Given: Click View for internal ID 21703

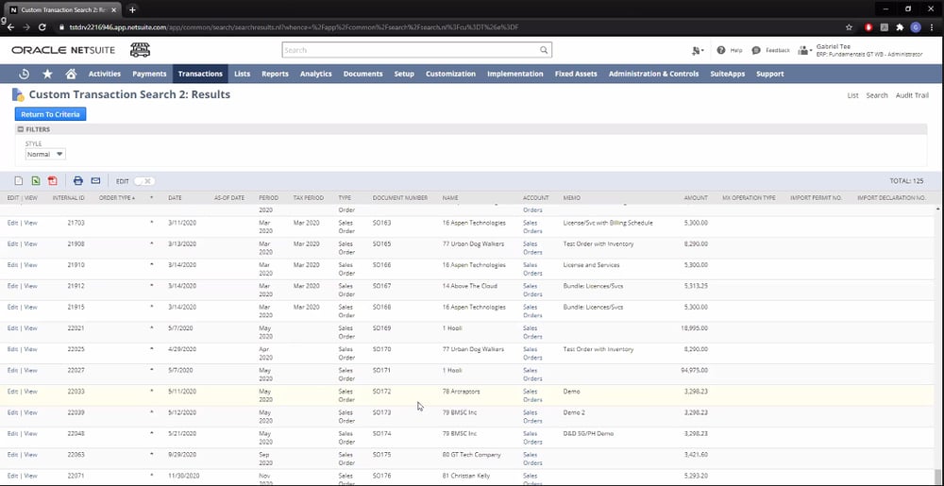Looking at the screenshot, I should click(30, 223).
